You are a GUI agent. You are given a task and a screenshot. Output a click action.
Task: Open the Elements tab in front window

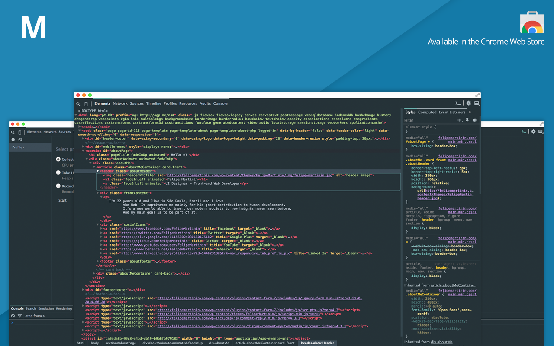(103, 103)
